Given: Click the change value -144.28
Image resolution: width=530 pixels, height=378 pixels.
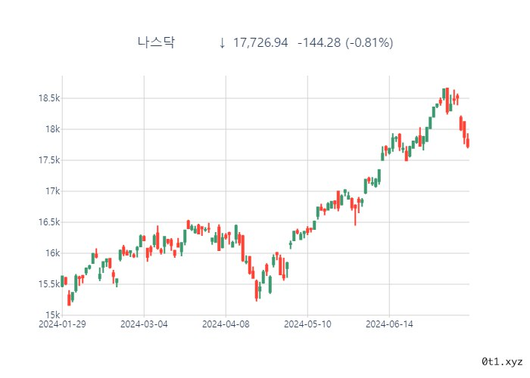Looking at the screenshot, I should click(x=319, y=42).
